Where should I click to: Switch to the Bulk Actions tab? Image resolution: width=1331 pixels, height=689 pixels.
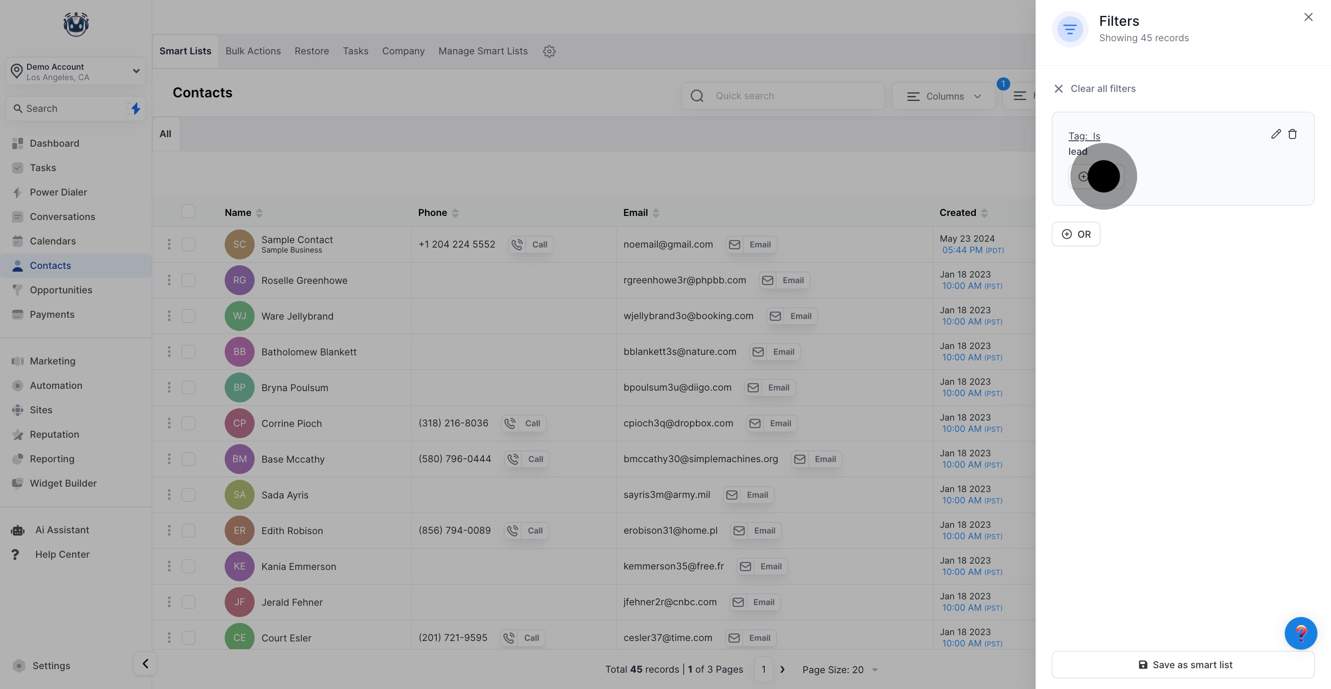[x=253, y=51]
